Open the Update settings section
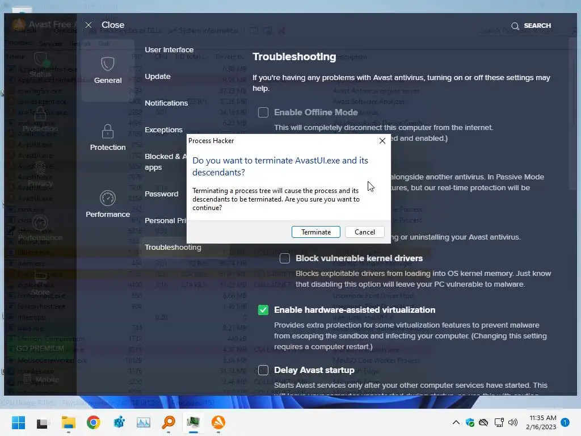The image size is (581, 436). [x=158, y=77]
